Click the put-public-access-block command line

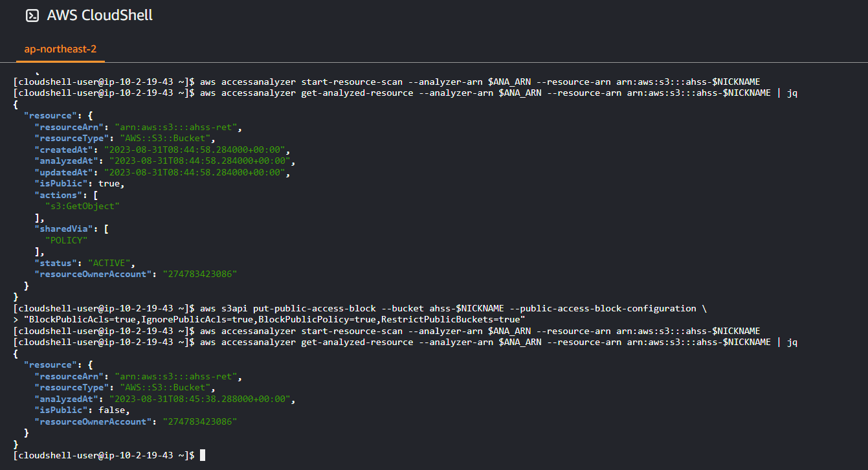pyautogui.click(x=359, y=308)
